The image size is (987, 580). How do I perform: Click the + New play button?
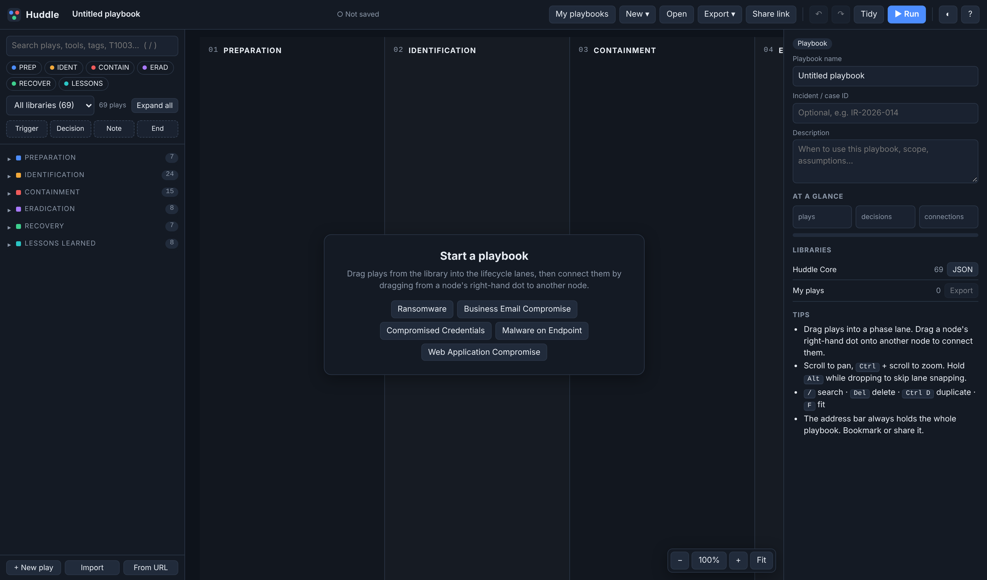point(33,568)
